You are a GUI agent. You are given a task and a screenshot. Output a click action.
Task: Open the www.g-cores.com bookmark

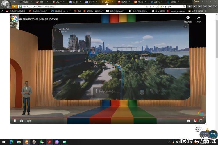(176, 11)
